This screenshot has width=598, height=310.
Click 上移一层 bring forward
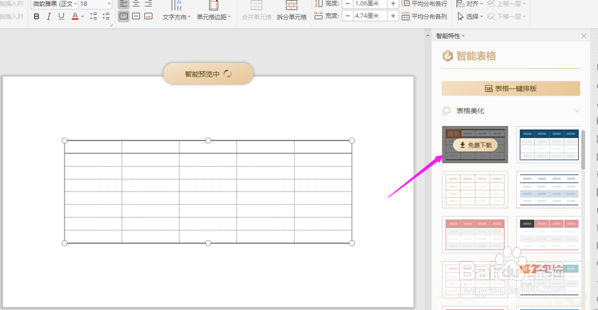(x=506, y=4)
